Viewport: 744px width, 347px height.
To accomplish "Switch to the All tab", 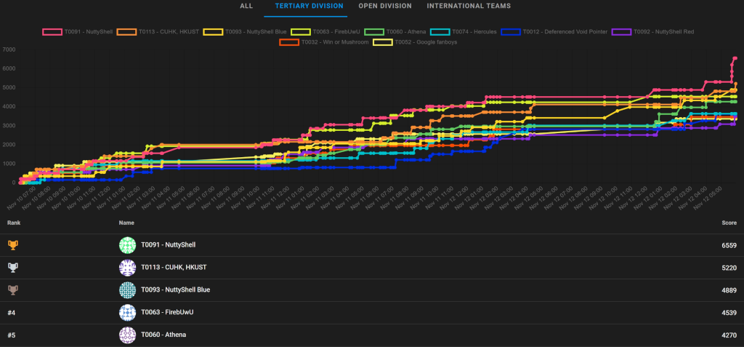I will click(246, 7).
